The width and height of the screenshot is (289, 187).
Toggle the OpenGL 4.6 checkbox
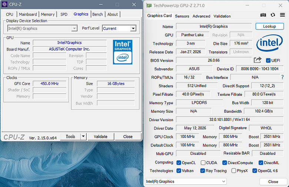[x=255, y=171]
